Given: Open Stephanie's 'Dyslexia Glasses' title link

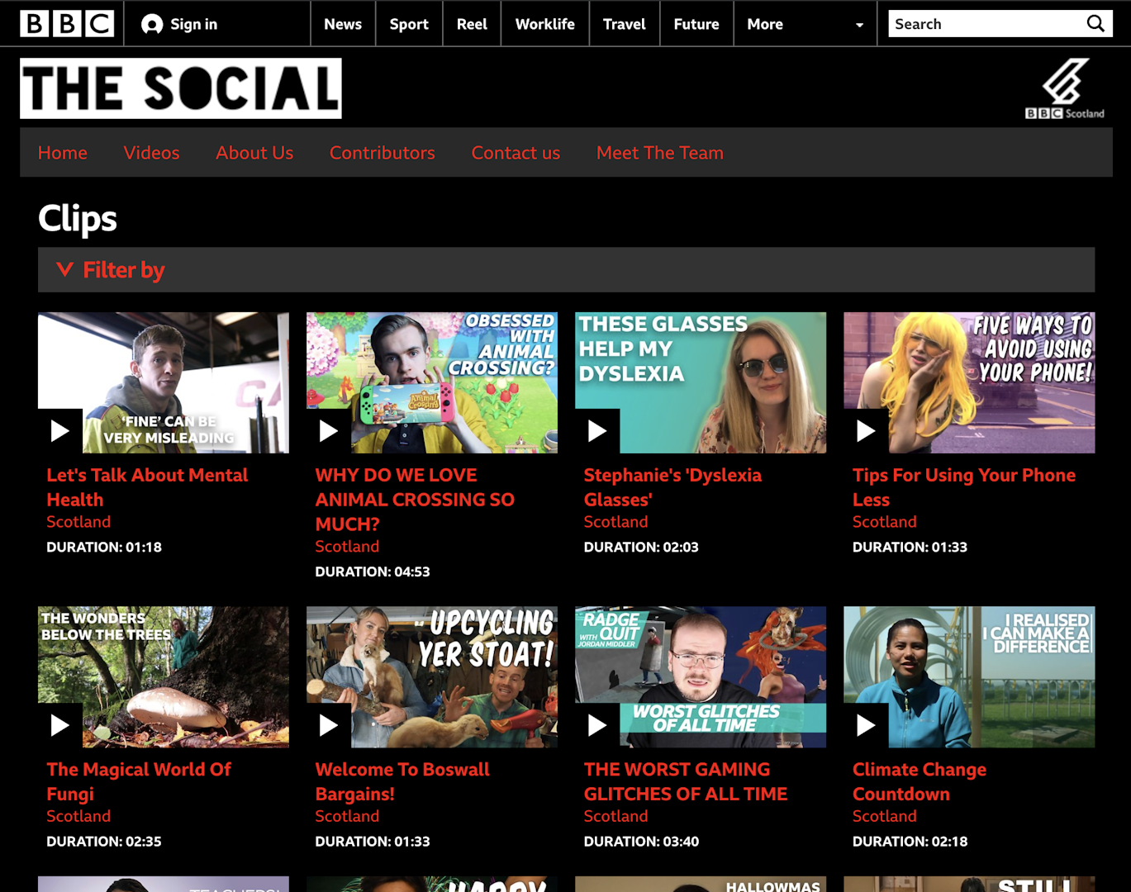Looking at the screenshot, I should coord(672,487).
